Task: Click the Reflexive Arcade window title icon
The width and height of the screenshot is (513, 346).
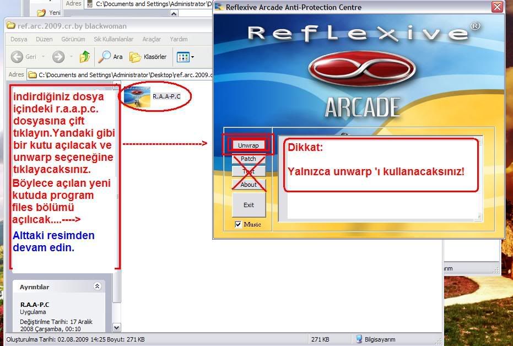Action: pyautogui.click(x=219, y=7)
